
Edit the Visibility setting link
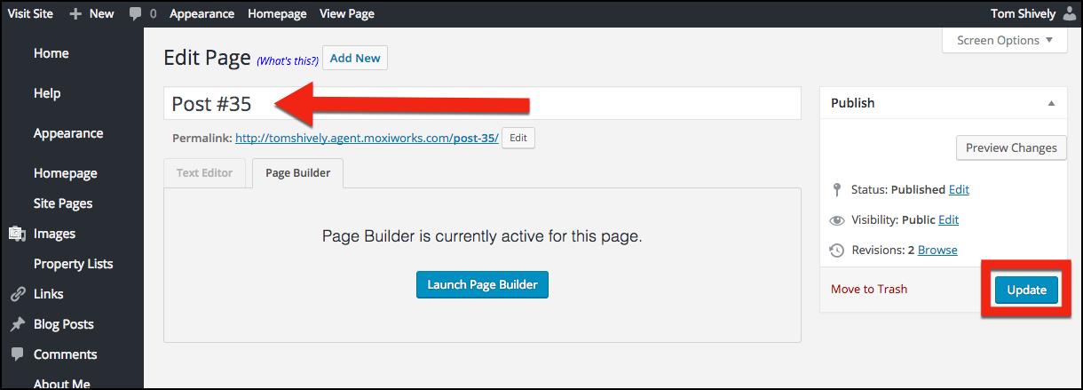click(x=948, y=219)
